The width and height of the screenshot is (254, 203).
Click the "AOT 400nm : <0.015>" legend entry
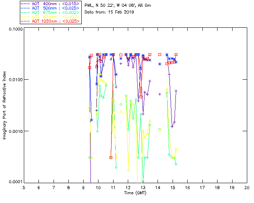point(50,4)
